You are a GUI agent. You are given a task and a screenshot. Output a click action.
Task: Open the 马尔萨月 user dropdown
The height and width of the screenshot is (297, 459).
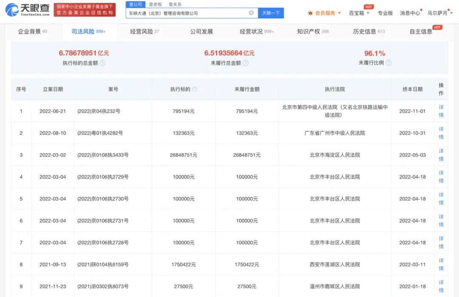click(440, 13)
